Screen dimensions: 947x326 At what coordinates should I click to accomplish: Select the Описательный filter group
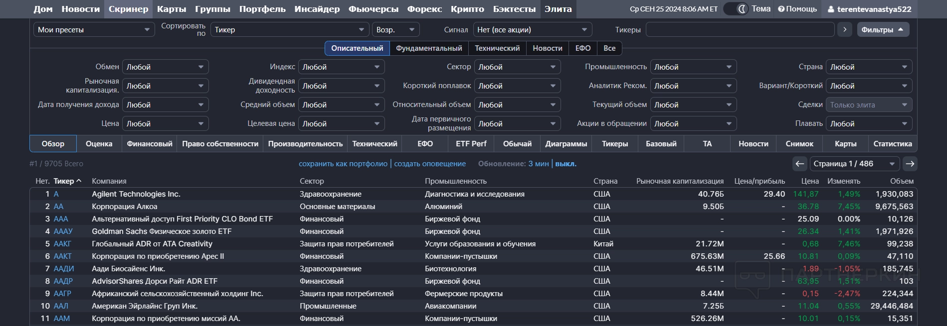click(x=357, y=48)
